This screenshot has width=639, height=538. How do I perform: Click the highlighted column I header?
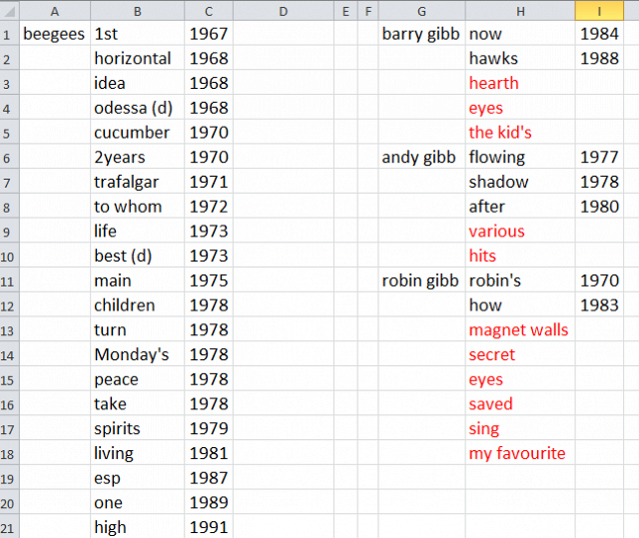pos(599,11)
